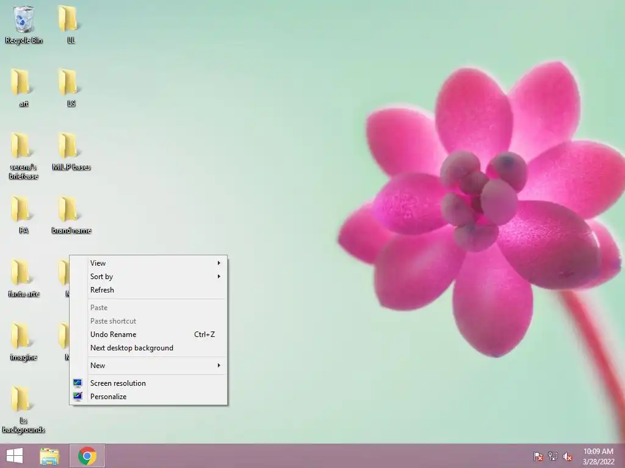Click the greyed-out Paste entry
The image size is (625, 468).
click(x=148, y=308)
